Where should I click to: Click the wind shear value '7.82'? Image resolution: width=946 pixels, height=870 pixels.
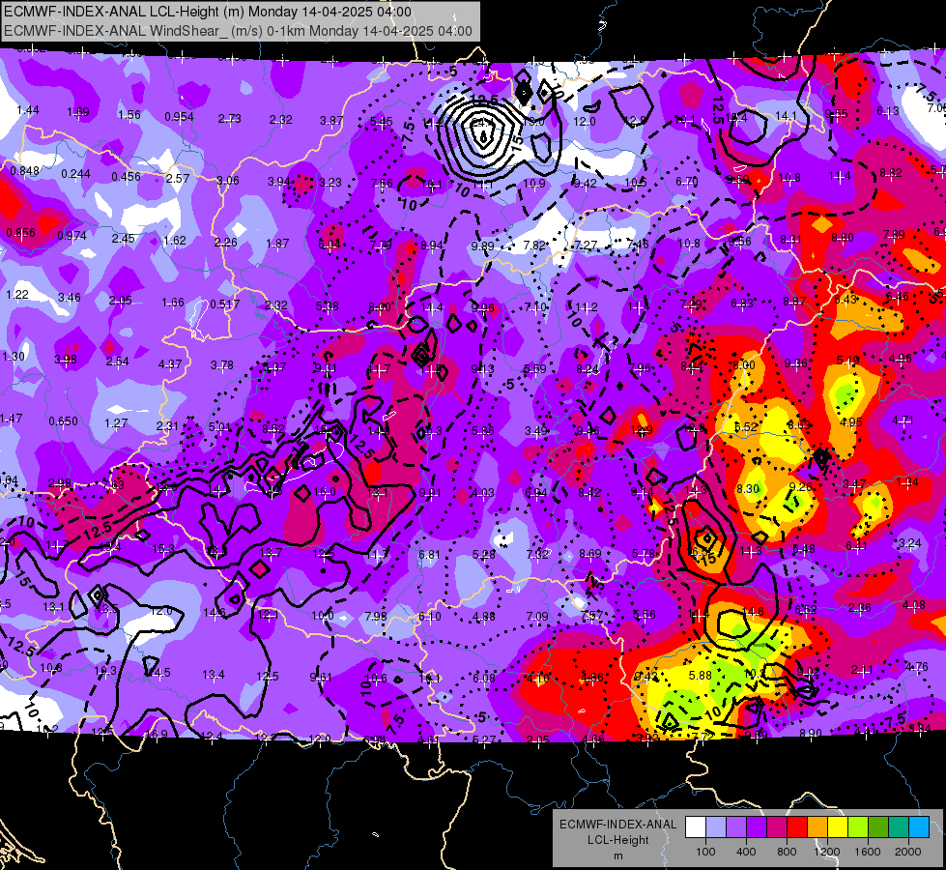[534, 246]
